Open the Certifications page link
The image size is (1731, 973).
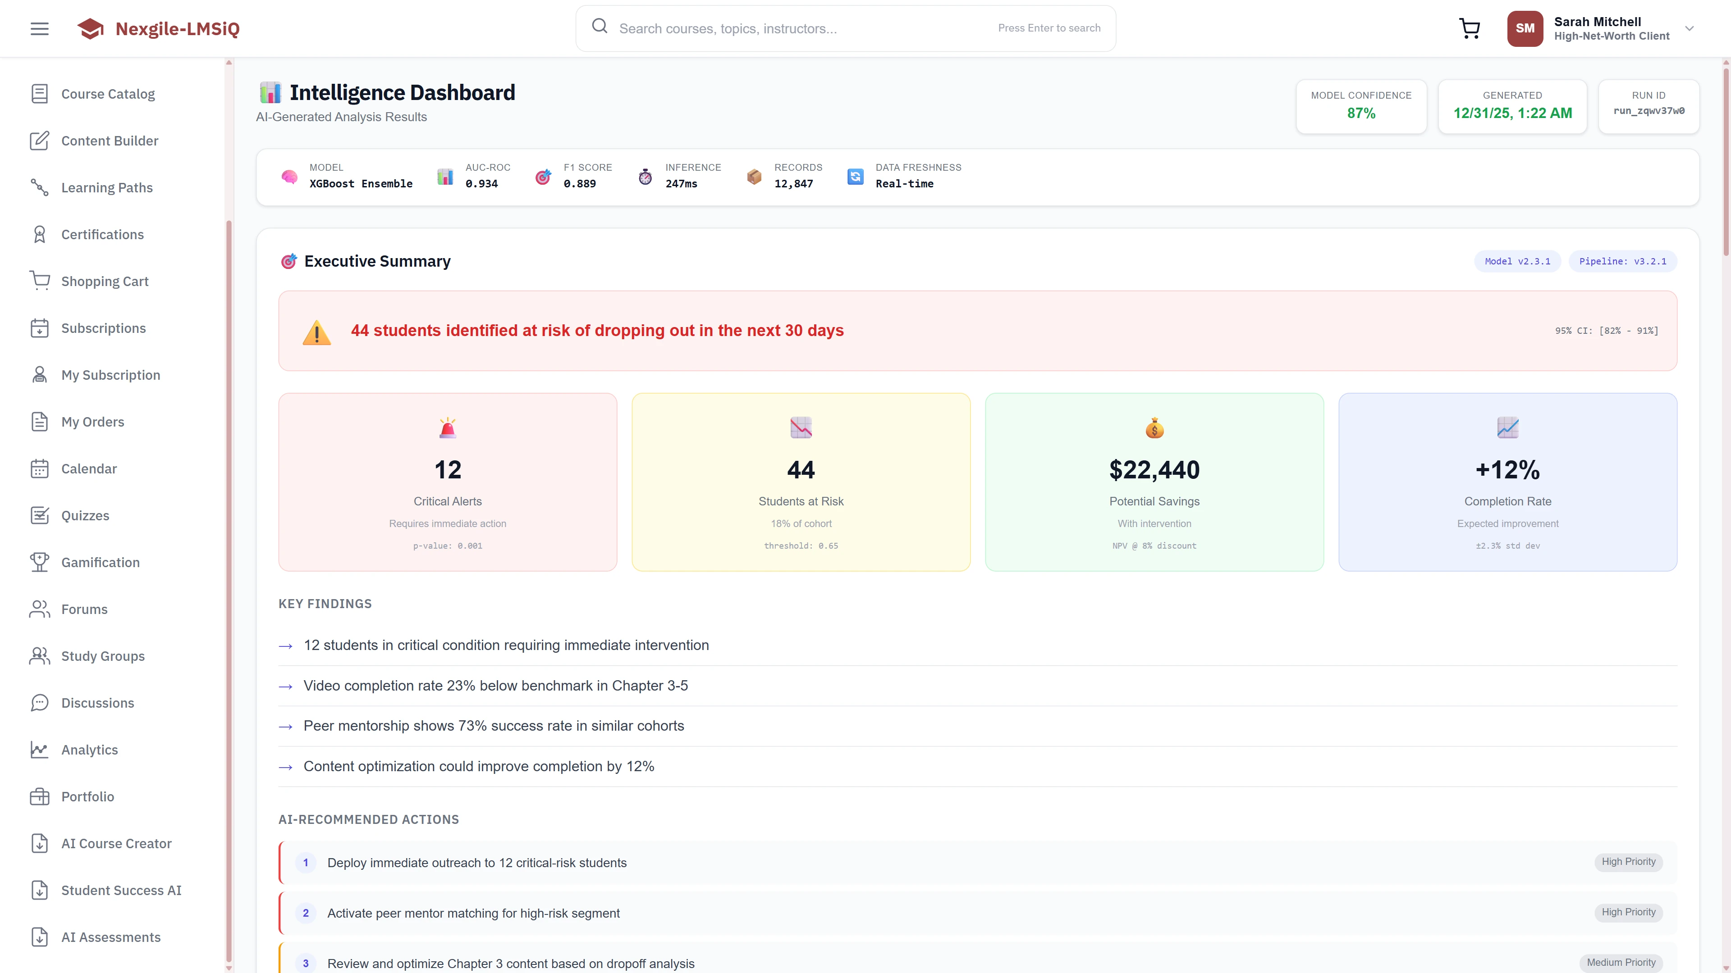click(x=102, y=234)
